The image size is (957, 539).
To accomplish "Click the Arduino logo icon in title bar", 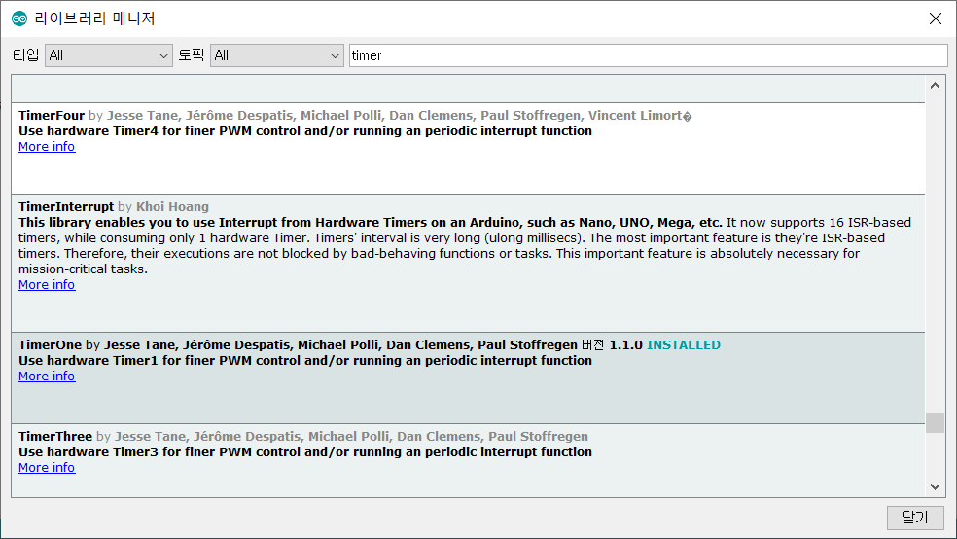I will tap(19, 18).
